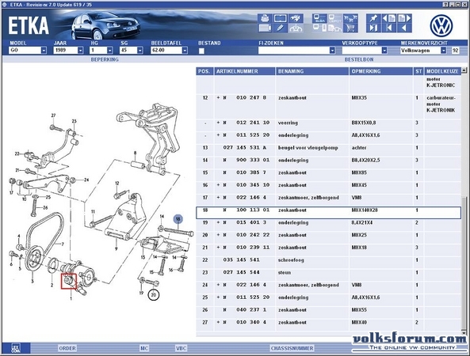Viewport: 470px width, 356px height.
Task: Click the MODELKEUZE column header
Action: tap(443, 71)
